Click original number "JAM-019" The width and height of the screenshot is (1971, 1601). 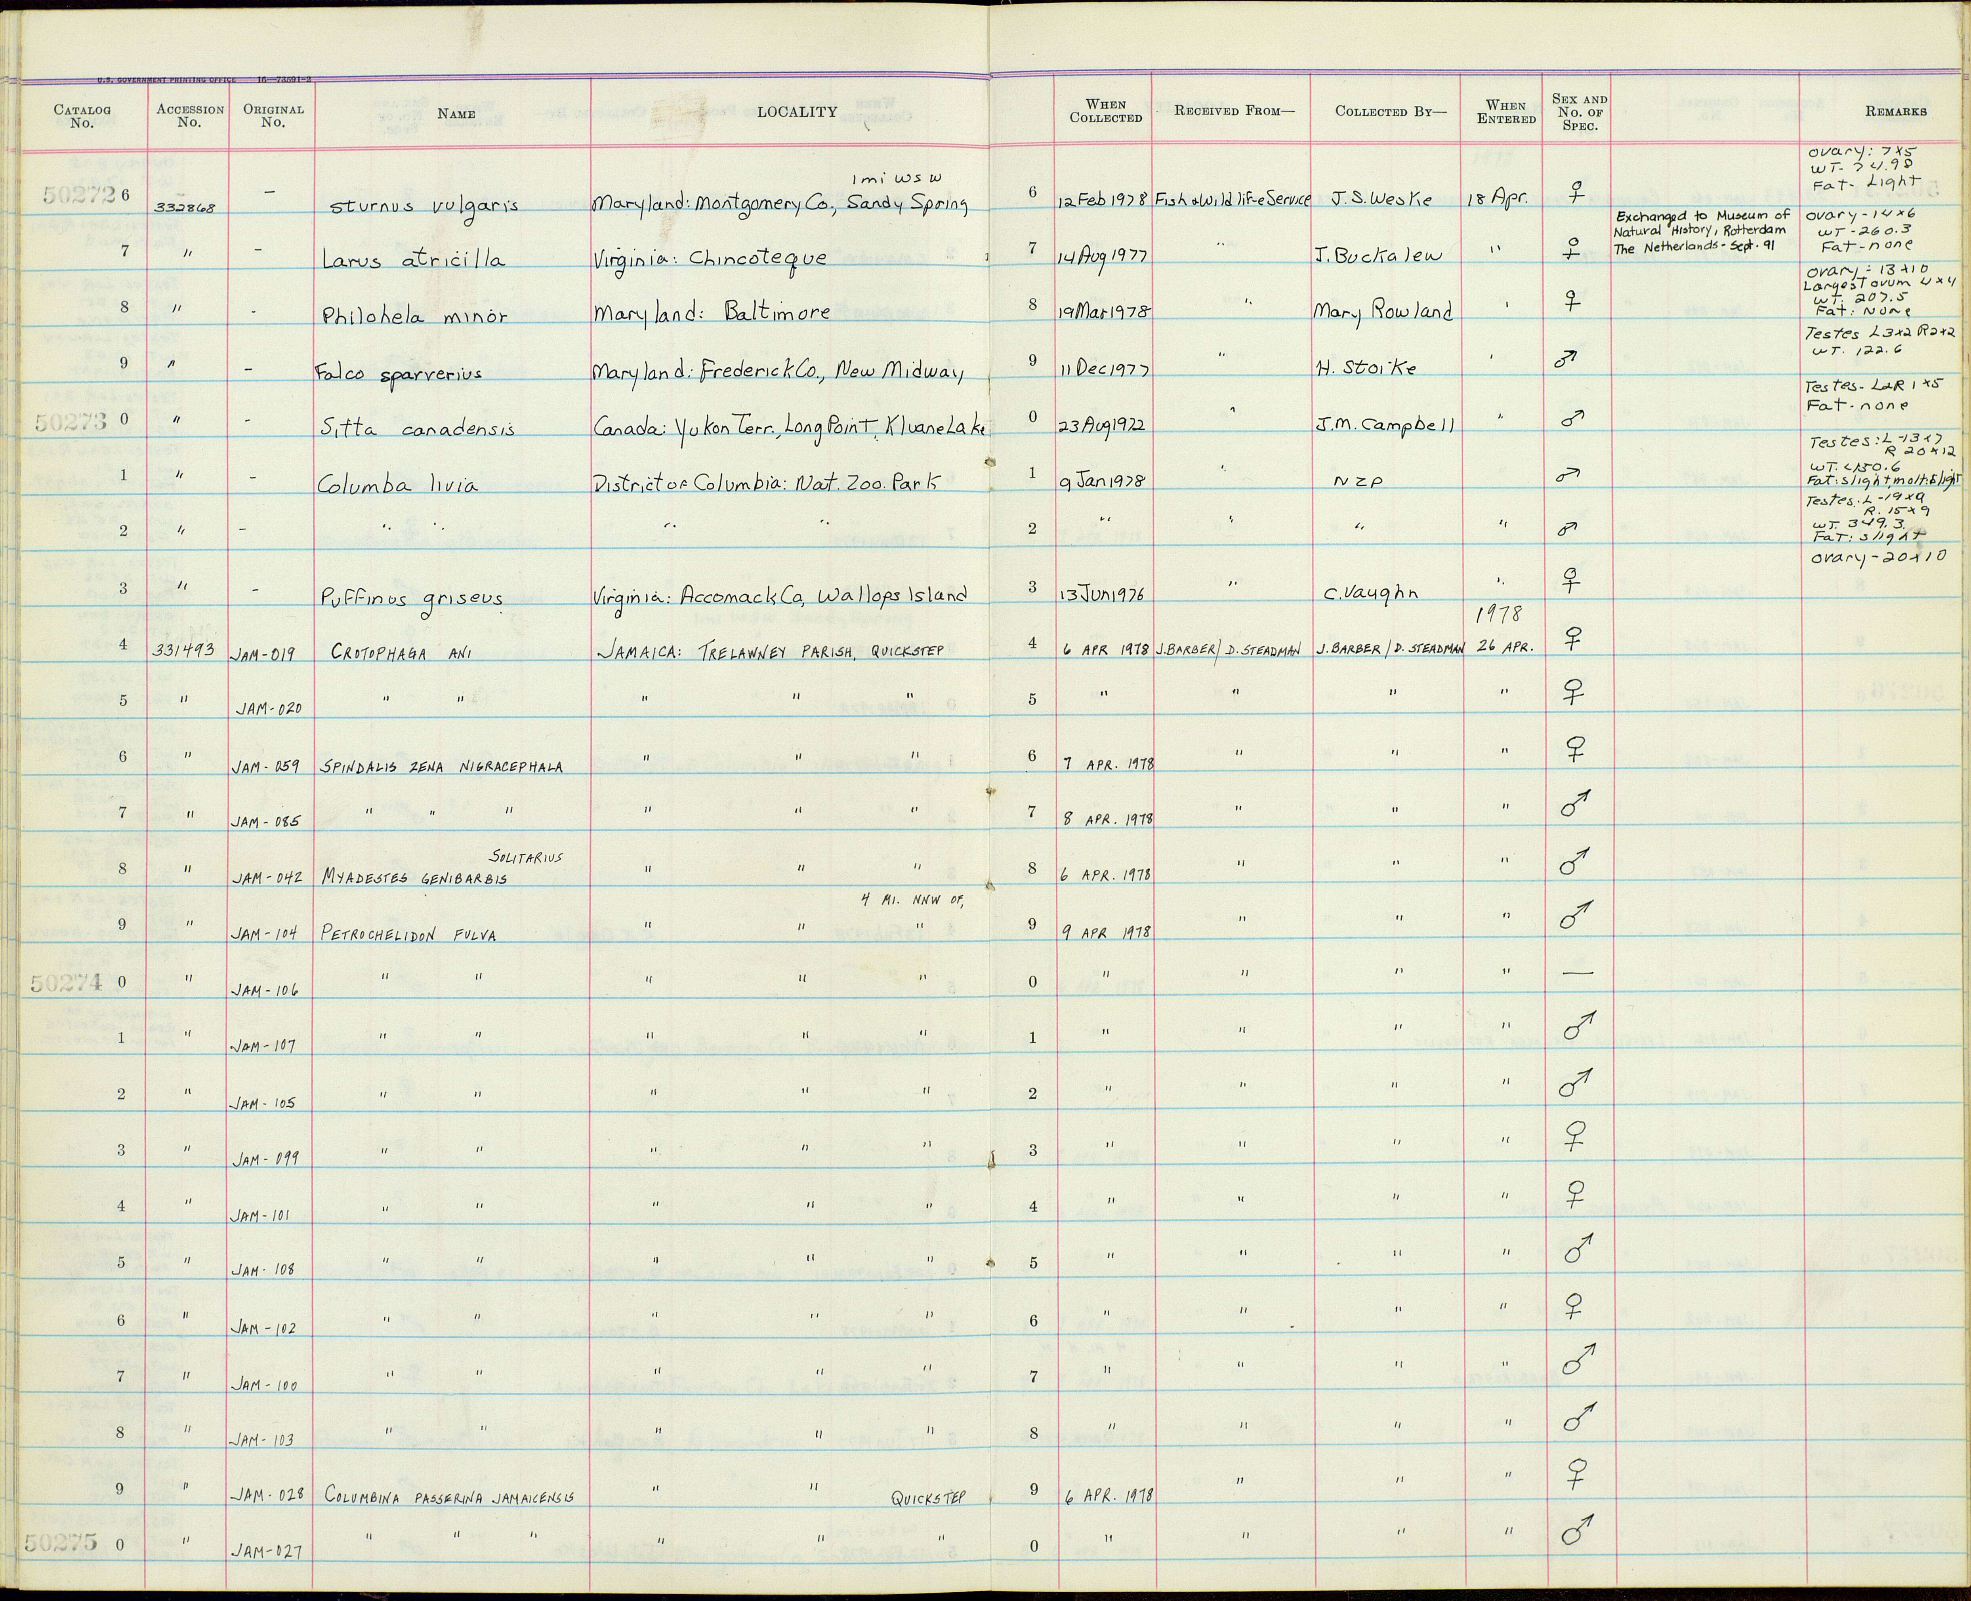(x=264, y=653)
